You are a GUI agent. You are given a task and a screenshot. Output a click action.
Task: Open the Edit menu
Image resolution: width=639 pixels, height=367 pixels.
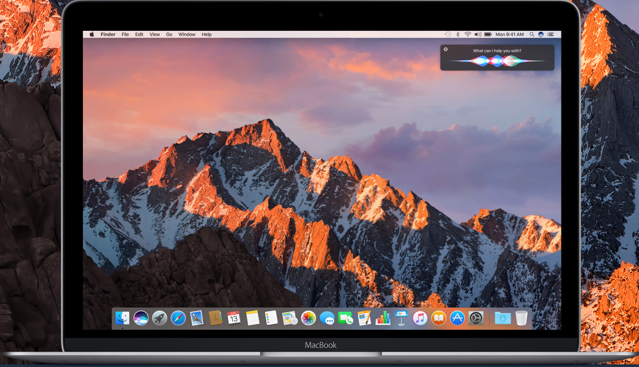(x=139, y=34)
